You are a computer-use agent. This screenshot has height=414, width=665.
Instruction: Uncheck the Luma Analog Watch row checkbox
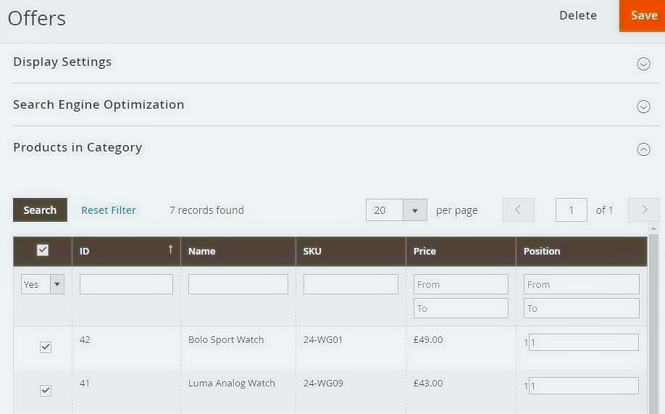click(x=46, y=391)
